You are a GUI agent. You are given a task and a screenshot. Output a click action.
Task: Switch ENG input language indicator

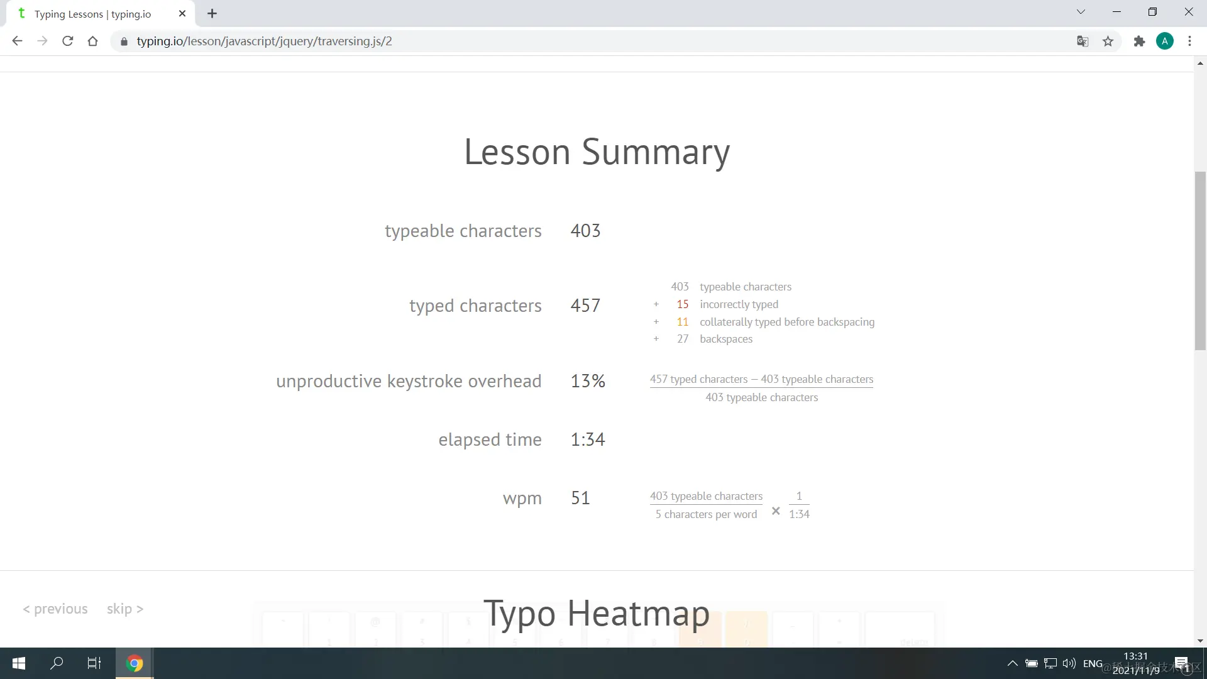pyautogui.click(x=1093, y=663)
